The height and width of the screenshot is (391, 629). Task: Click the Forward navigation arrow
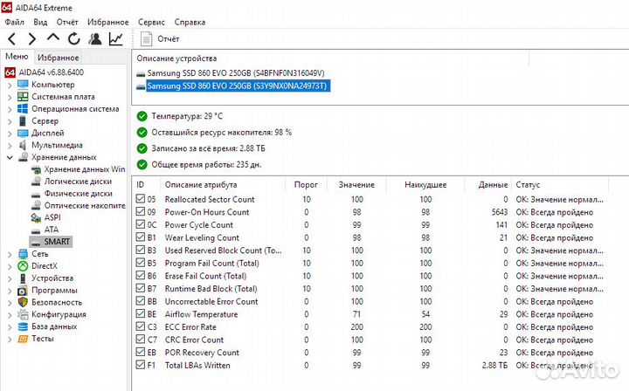pyautogui.click(x=32, y=39)
